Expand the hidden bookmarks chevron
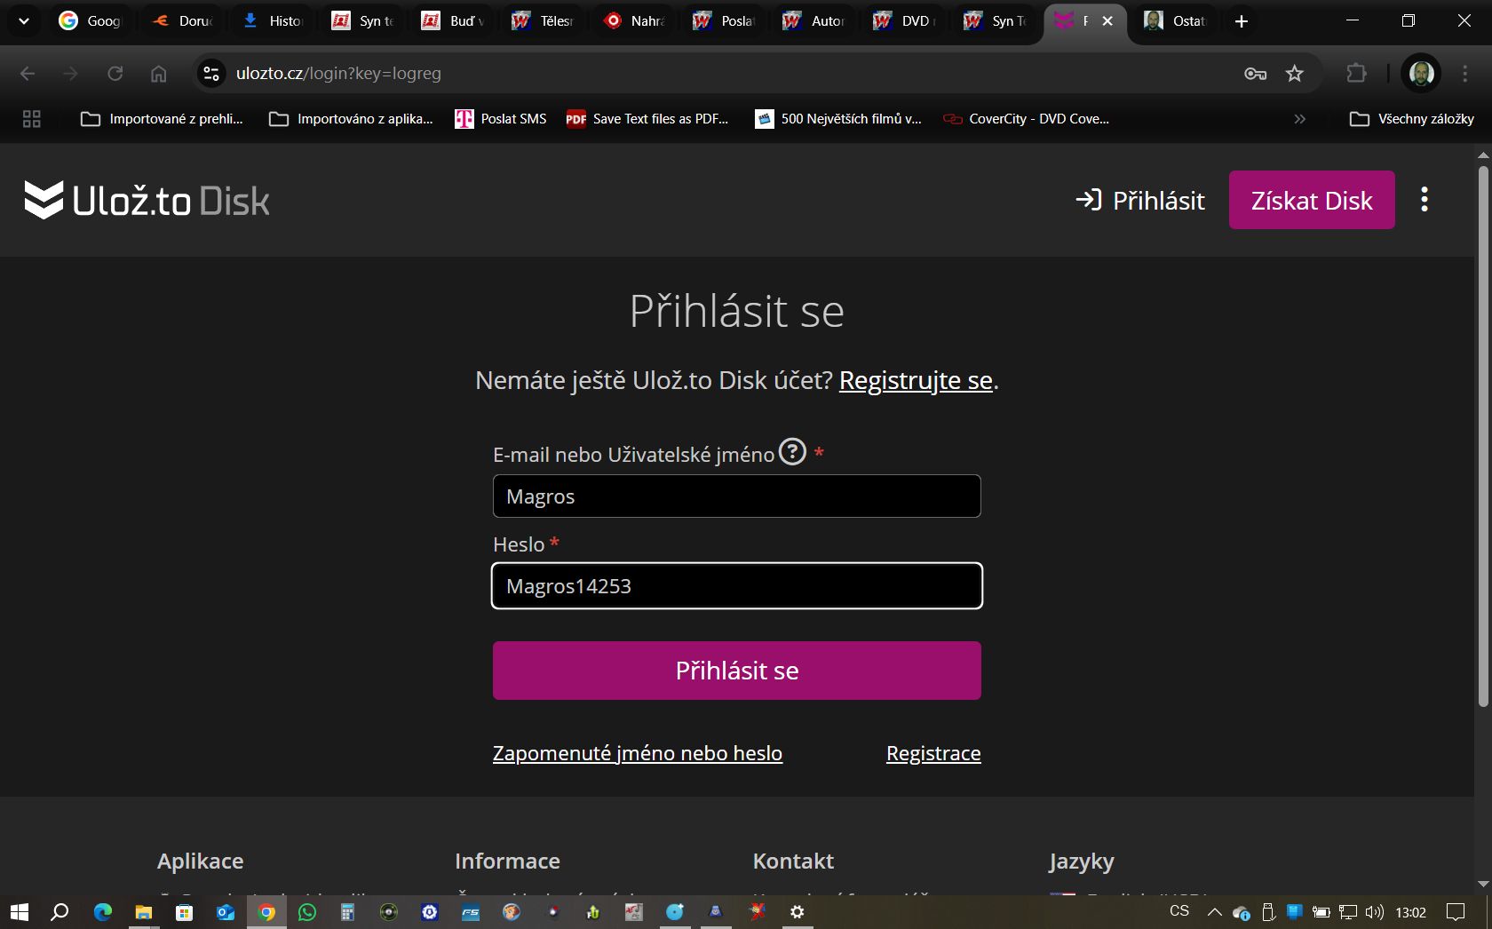1492x929 pixels. [x=1299, y=119]
